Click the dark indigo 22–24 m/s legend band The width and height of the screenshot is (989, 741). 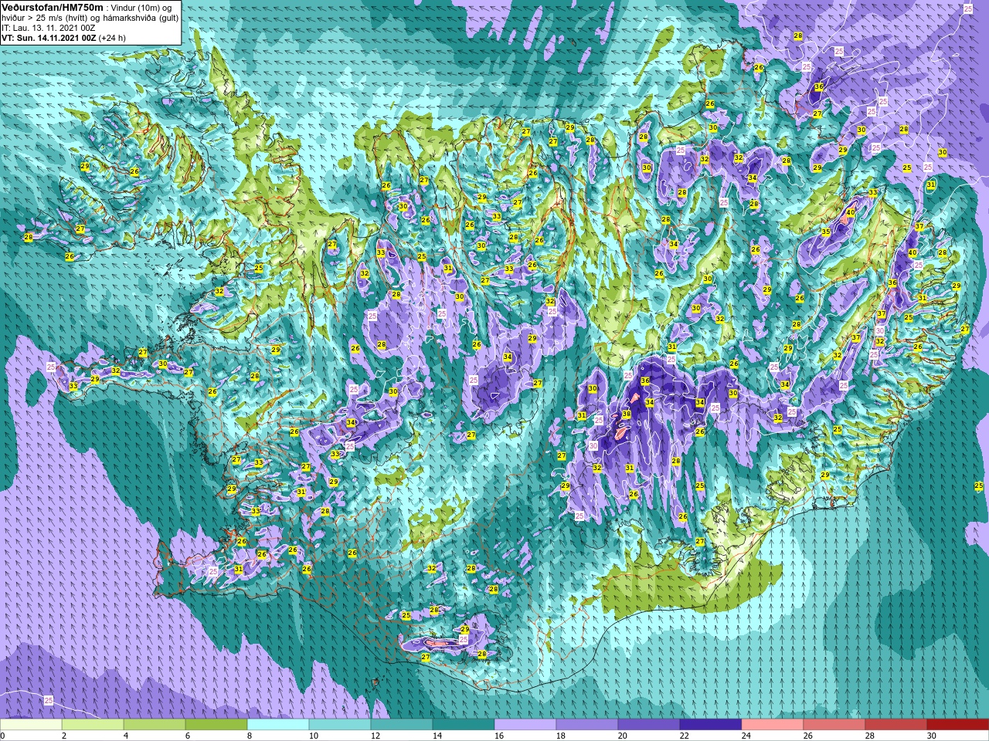coord(711,725)
